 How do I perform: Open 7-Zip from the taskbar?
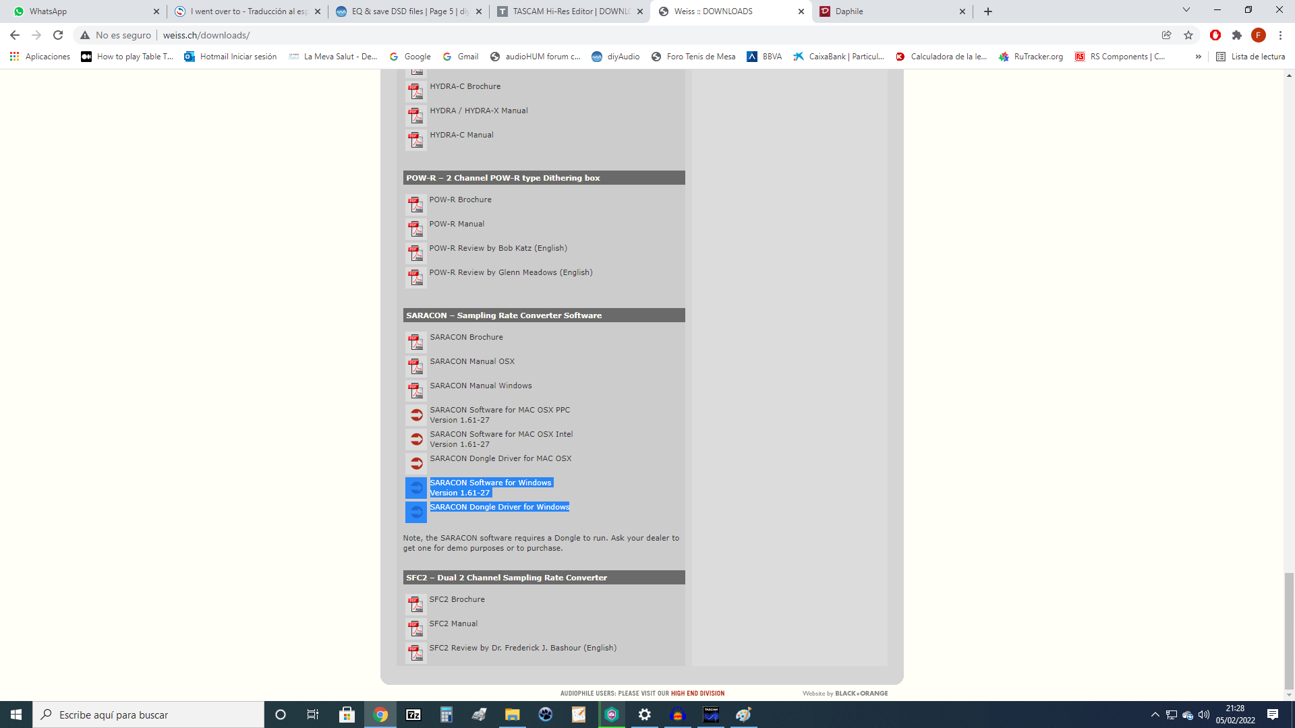point(413,715)
